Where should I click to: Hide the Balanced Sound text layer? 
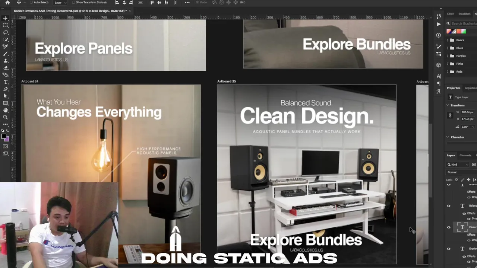(x=449, y=206)
